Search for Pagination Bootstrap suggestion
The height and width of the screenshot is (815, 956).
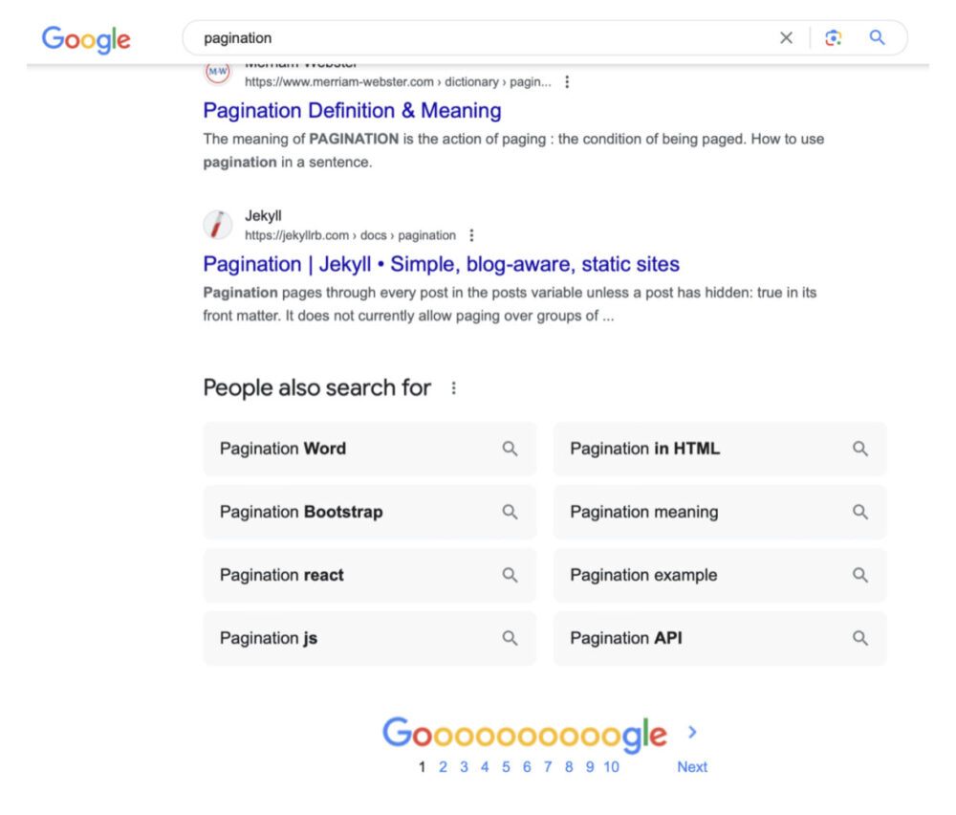(301, 512)
